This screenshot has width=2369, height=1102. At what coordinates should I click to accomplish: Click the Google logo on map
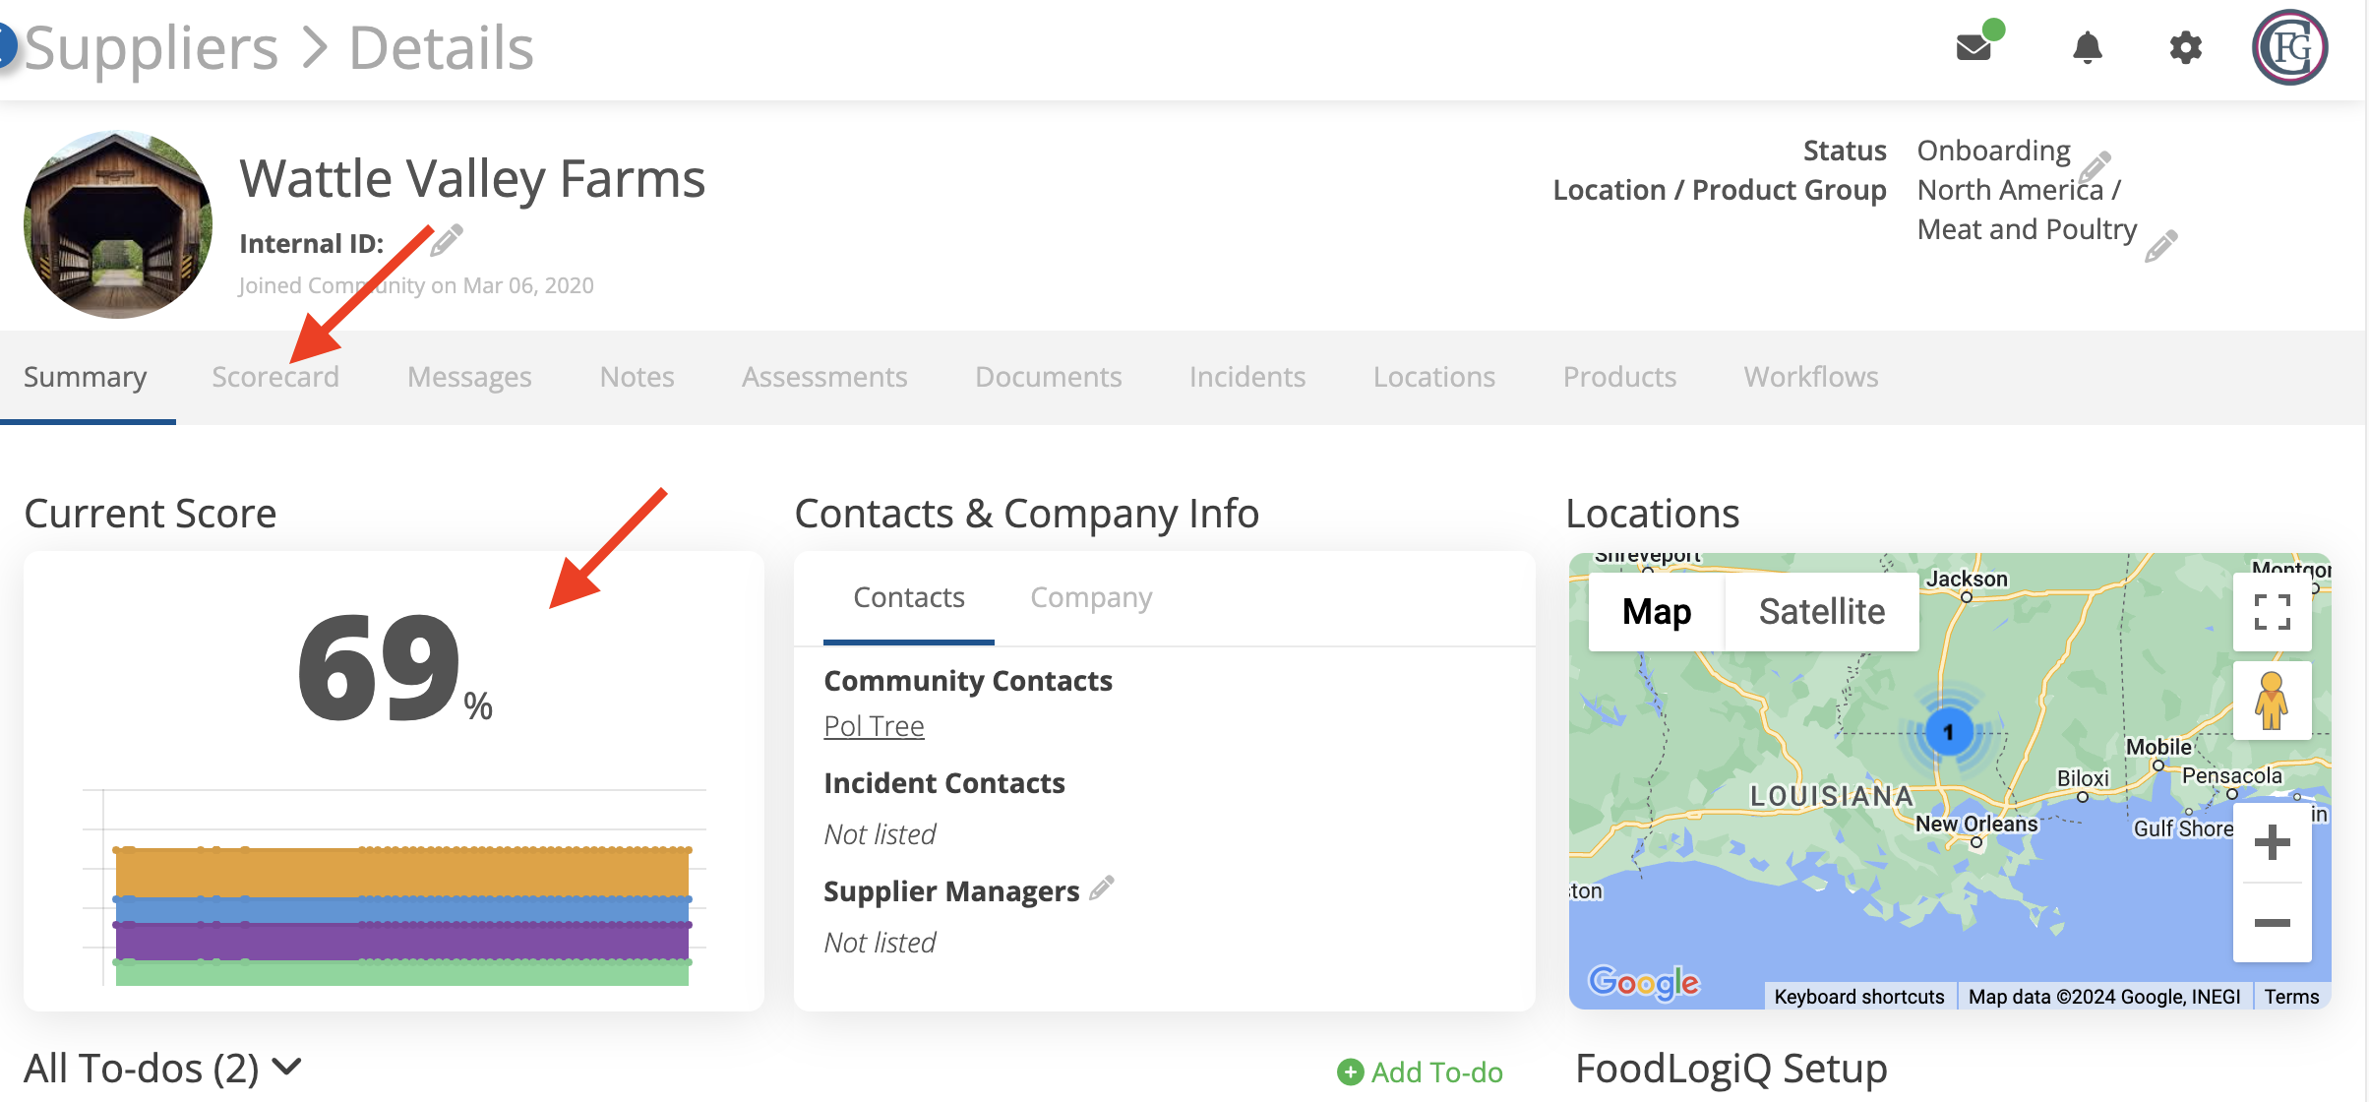pyautogui.click(x=1644, y=982)
